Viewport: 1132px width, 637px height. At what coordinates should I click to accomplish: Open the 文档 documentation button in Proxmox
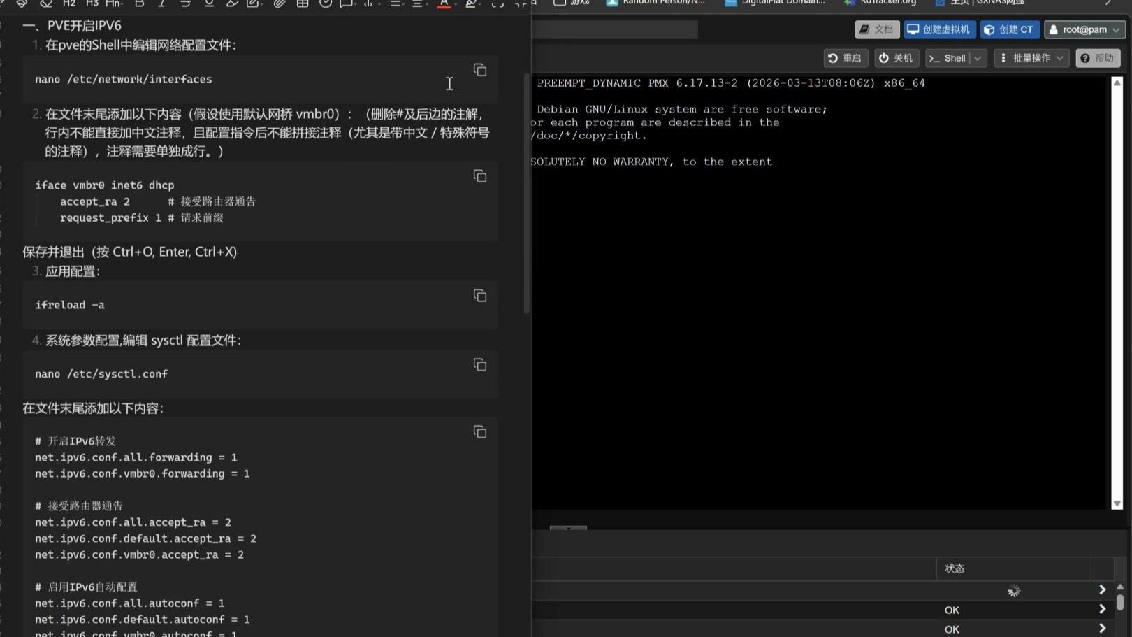(877, 29)
